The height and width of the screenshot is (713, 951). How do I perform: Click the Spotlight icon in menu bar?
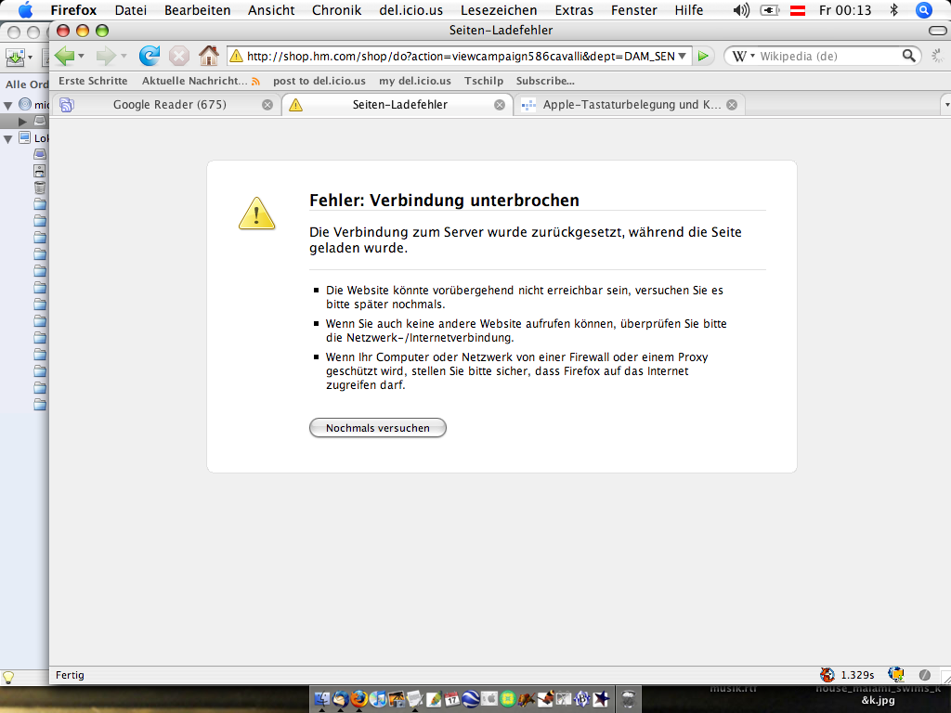(x=923, y=10)
